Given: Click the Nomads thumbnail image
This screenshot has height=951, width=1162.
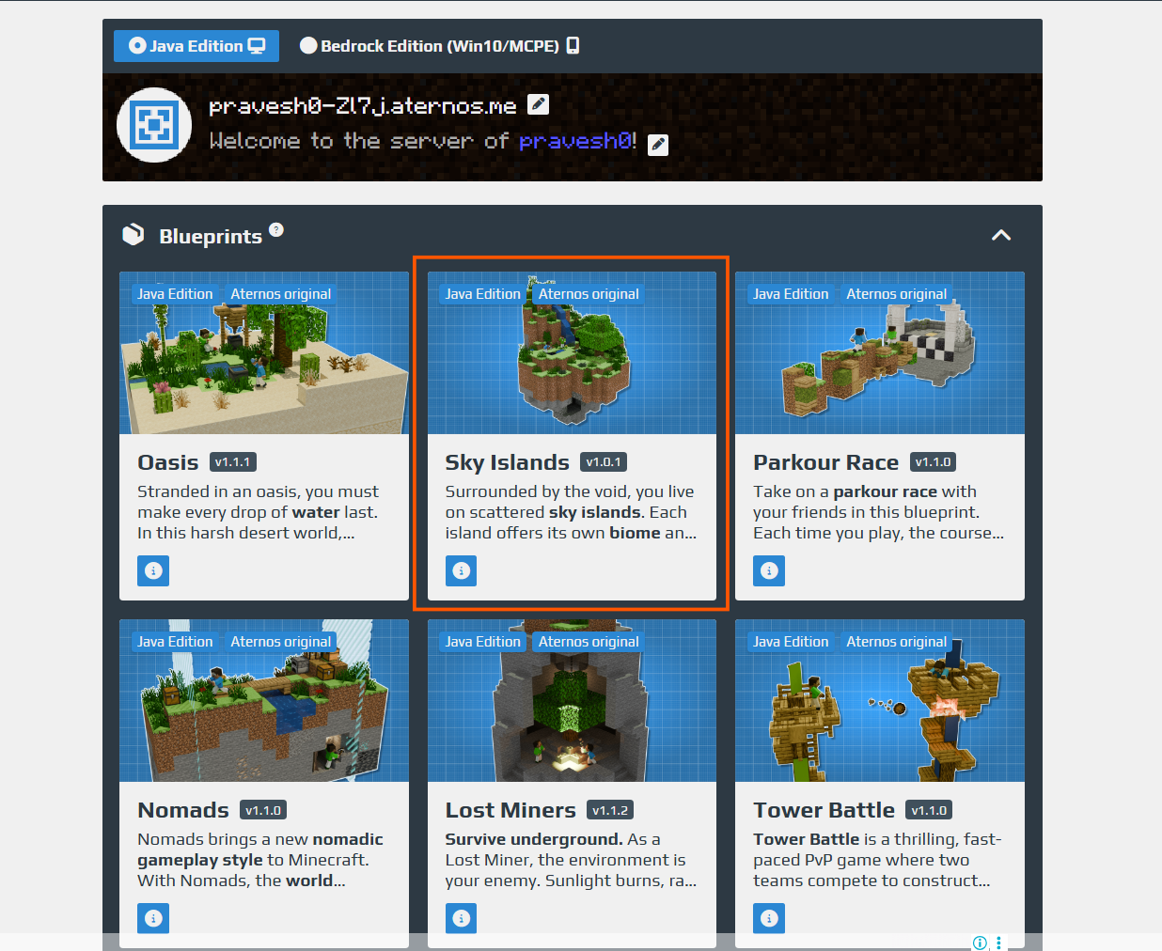Looking at the screenshot, I should click(264, 701).
